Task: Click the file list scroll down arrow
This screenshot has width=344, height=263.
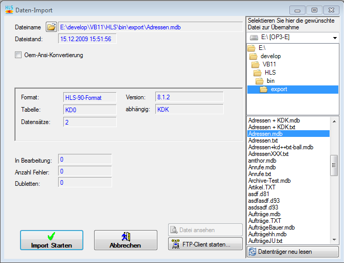Action: coord(334,240)
